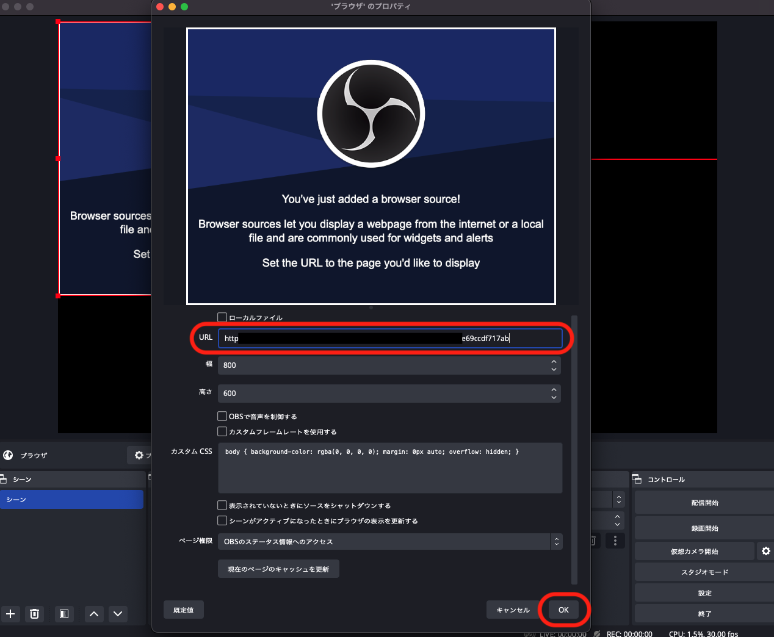Viewport: 774px width, 637px height.
Task: Start streaming with 配信開始
Action: click(x=704, y=503)
